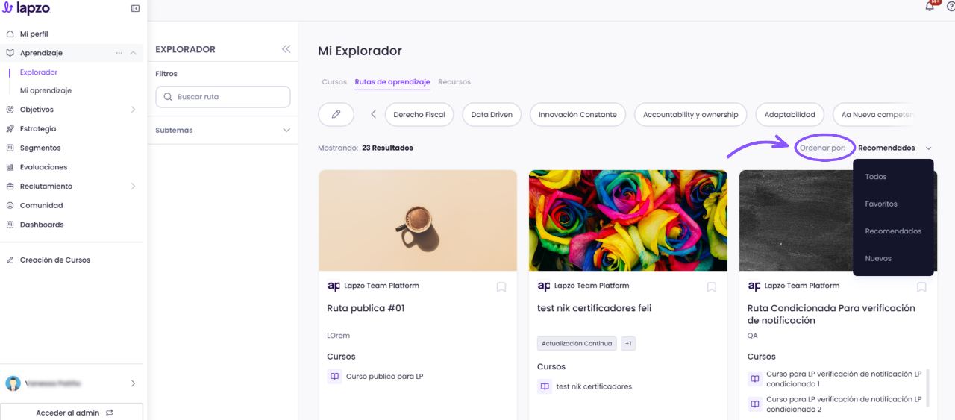Filter by Accountability y ownership chip

click(x=690, y=115)
